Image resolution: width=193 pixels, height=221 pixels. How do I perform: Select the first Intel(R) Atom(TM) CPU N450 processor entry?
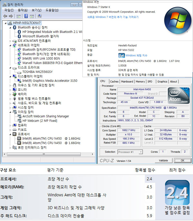(x=51, y=139)
